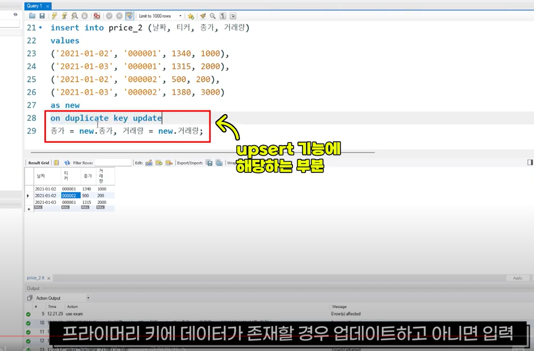Image resolution: width=534 pixels, height=351 pixels.
Task: Click the Apply button
Action: (518, 278)
